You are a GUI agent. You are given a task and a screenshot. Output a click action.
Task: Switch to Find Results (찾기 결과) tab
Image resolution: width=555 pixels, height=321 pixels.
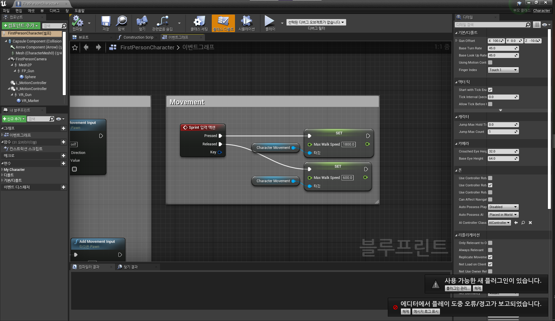pos(131,267)
